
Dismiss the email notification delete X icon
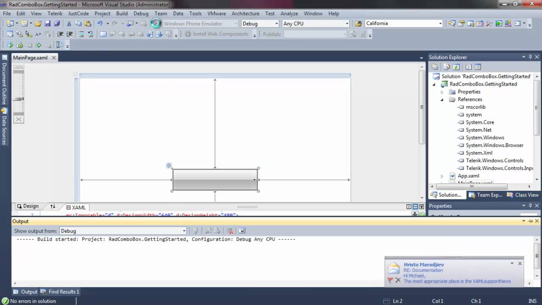coord(398,280)
